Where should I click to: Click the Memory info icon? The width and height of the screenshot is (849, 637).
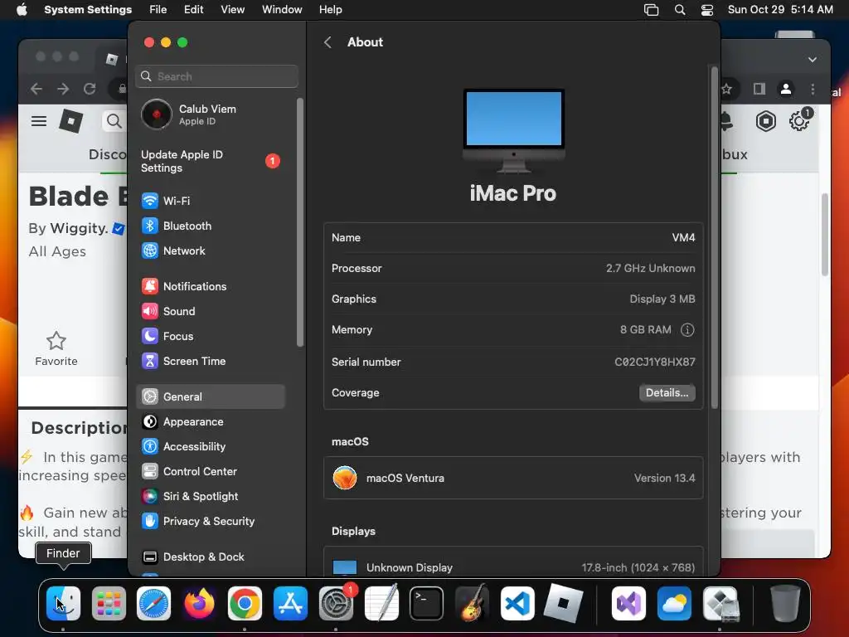687,330
